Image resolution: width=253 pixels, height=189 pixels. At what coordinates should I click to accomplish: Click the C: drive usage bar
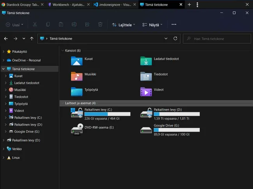[x=107, y=114]
